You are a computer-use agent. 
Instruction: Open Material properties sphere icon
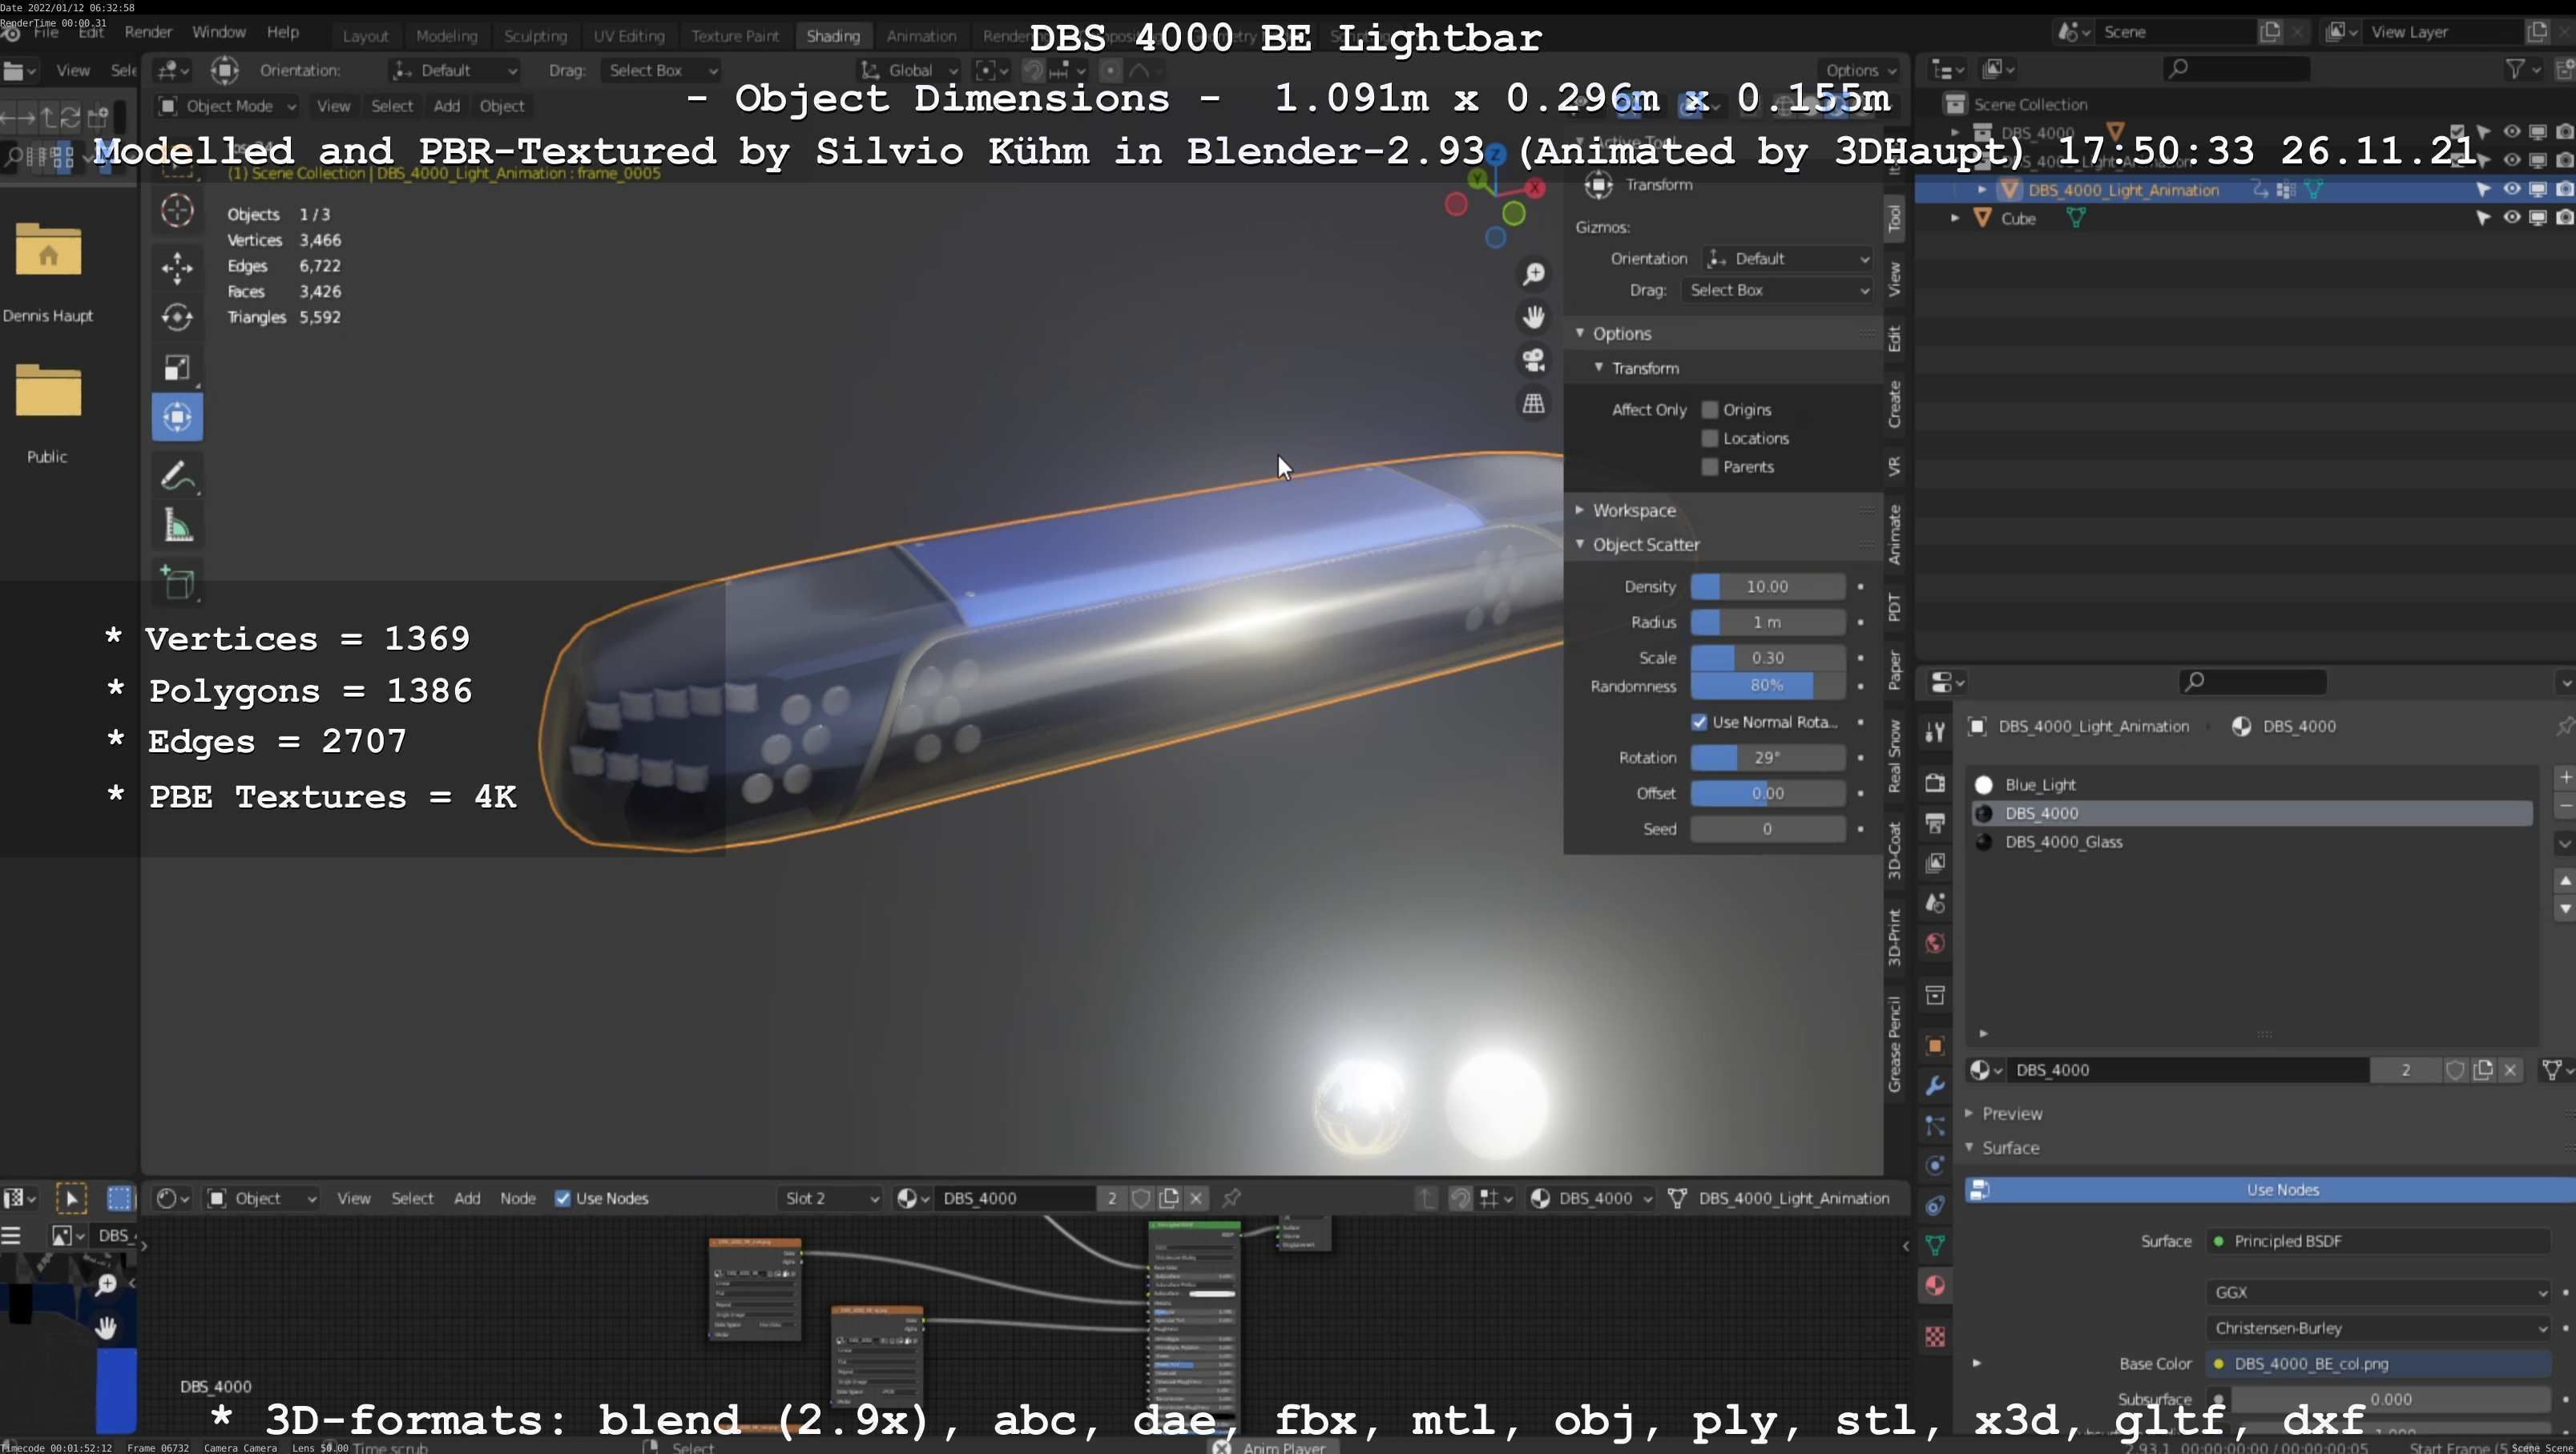click(1935, 1286)
